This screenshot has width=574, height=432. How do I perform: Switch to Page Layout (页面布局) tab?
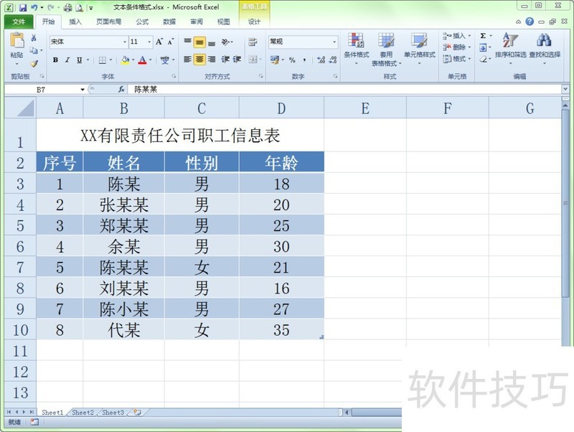click(x=109, y=22)
